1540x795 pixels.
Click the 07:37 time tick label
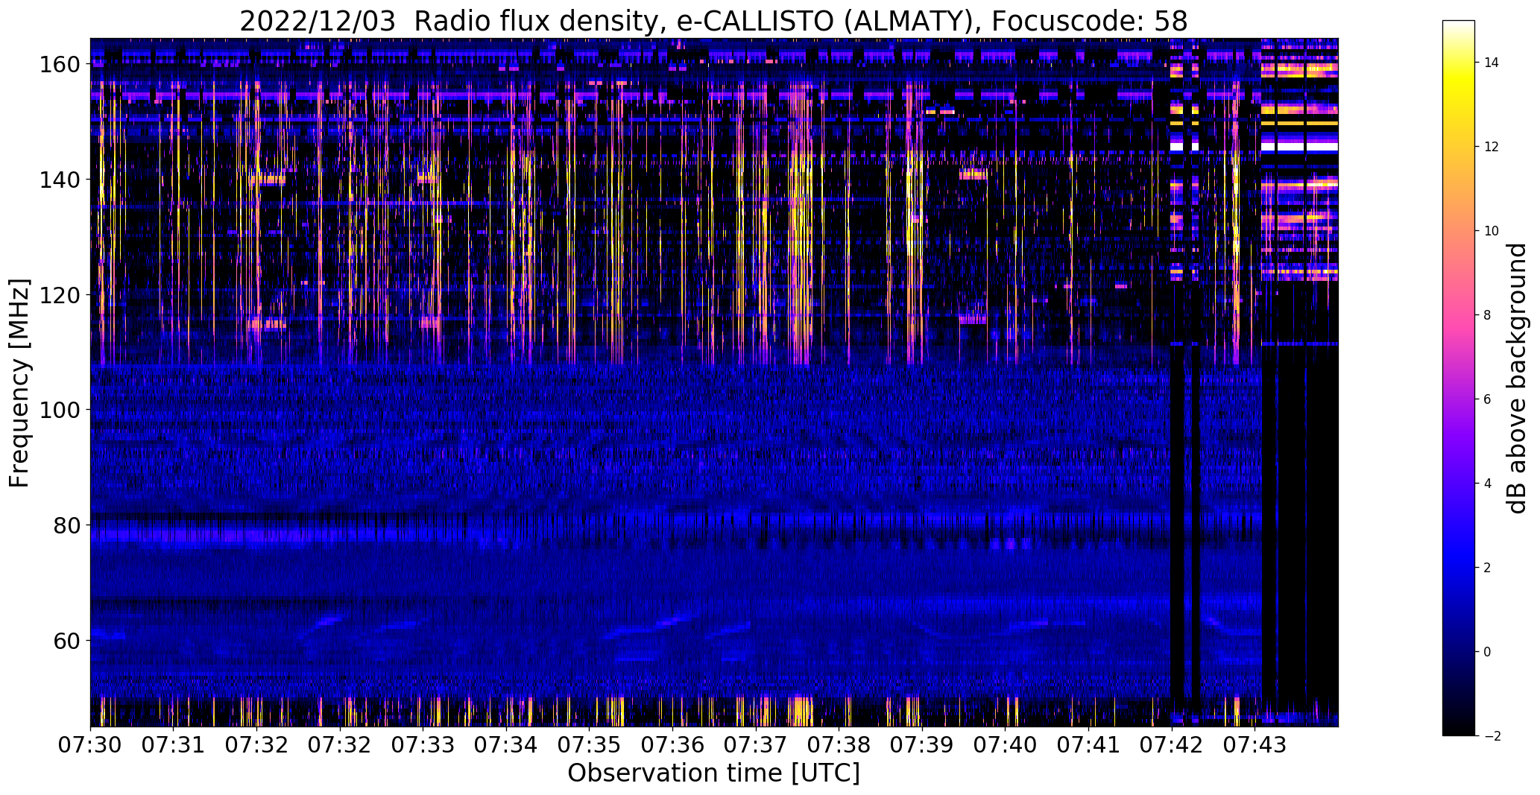coord(757,745)
